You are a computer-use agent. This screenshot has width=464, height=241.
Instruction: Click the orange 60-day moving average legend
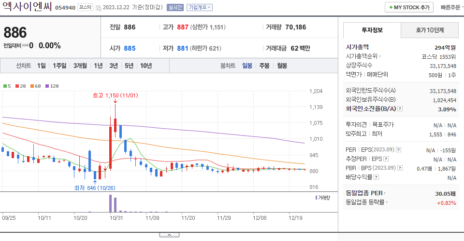coord(35,86)
